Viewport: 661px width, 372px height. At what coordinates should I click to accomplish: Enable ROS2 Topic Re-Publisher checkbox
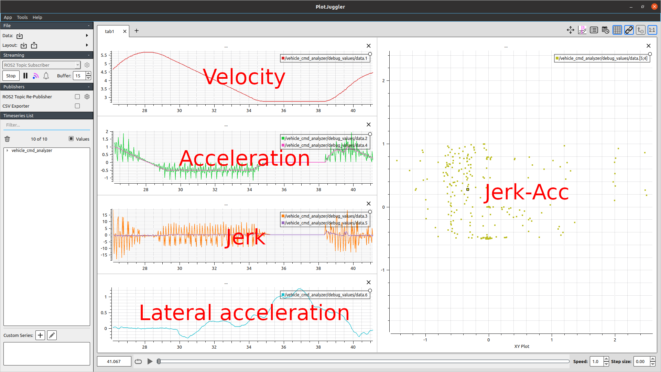coord(77,97)
